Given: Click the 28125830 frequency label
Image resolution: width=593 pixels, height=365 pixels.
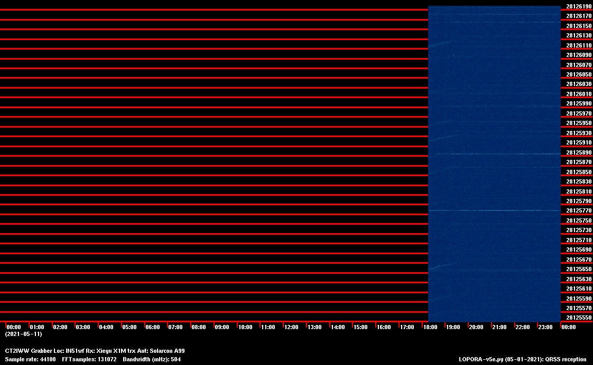Looking at the screenshot, I should coord(579,181).
